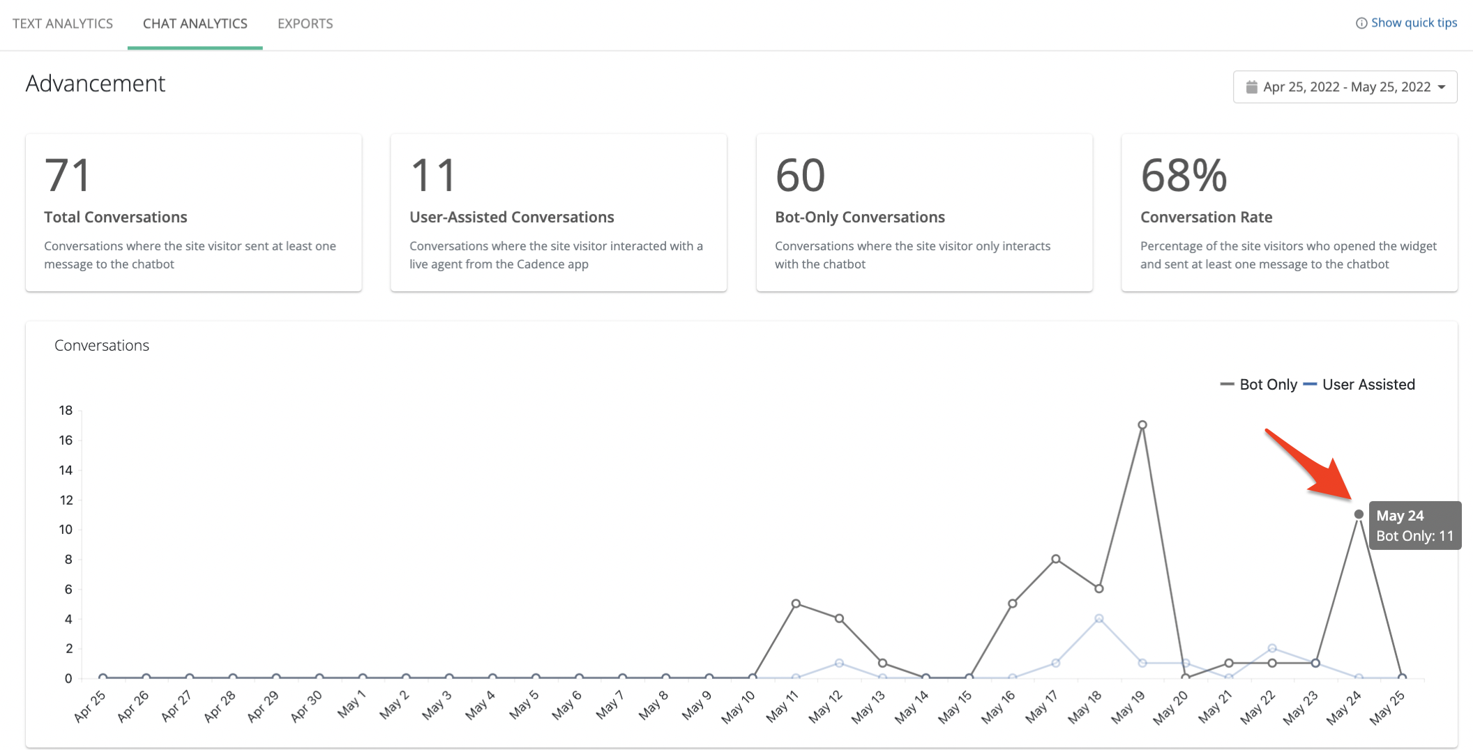This screenshot has width=1473, height=750.
Task: Open the Apr 25 - May 25 date range
Action: tap(1346, 87)
